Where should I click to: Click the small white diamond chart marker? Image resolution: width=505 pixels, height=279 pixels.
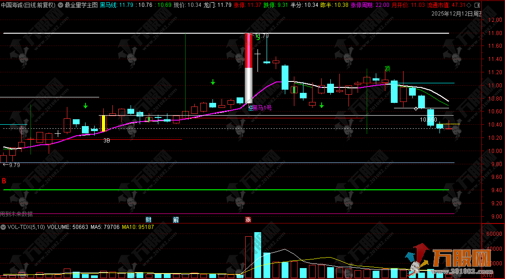coord(416,109)
